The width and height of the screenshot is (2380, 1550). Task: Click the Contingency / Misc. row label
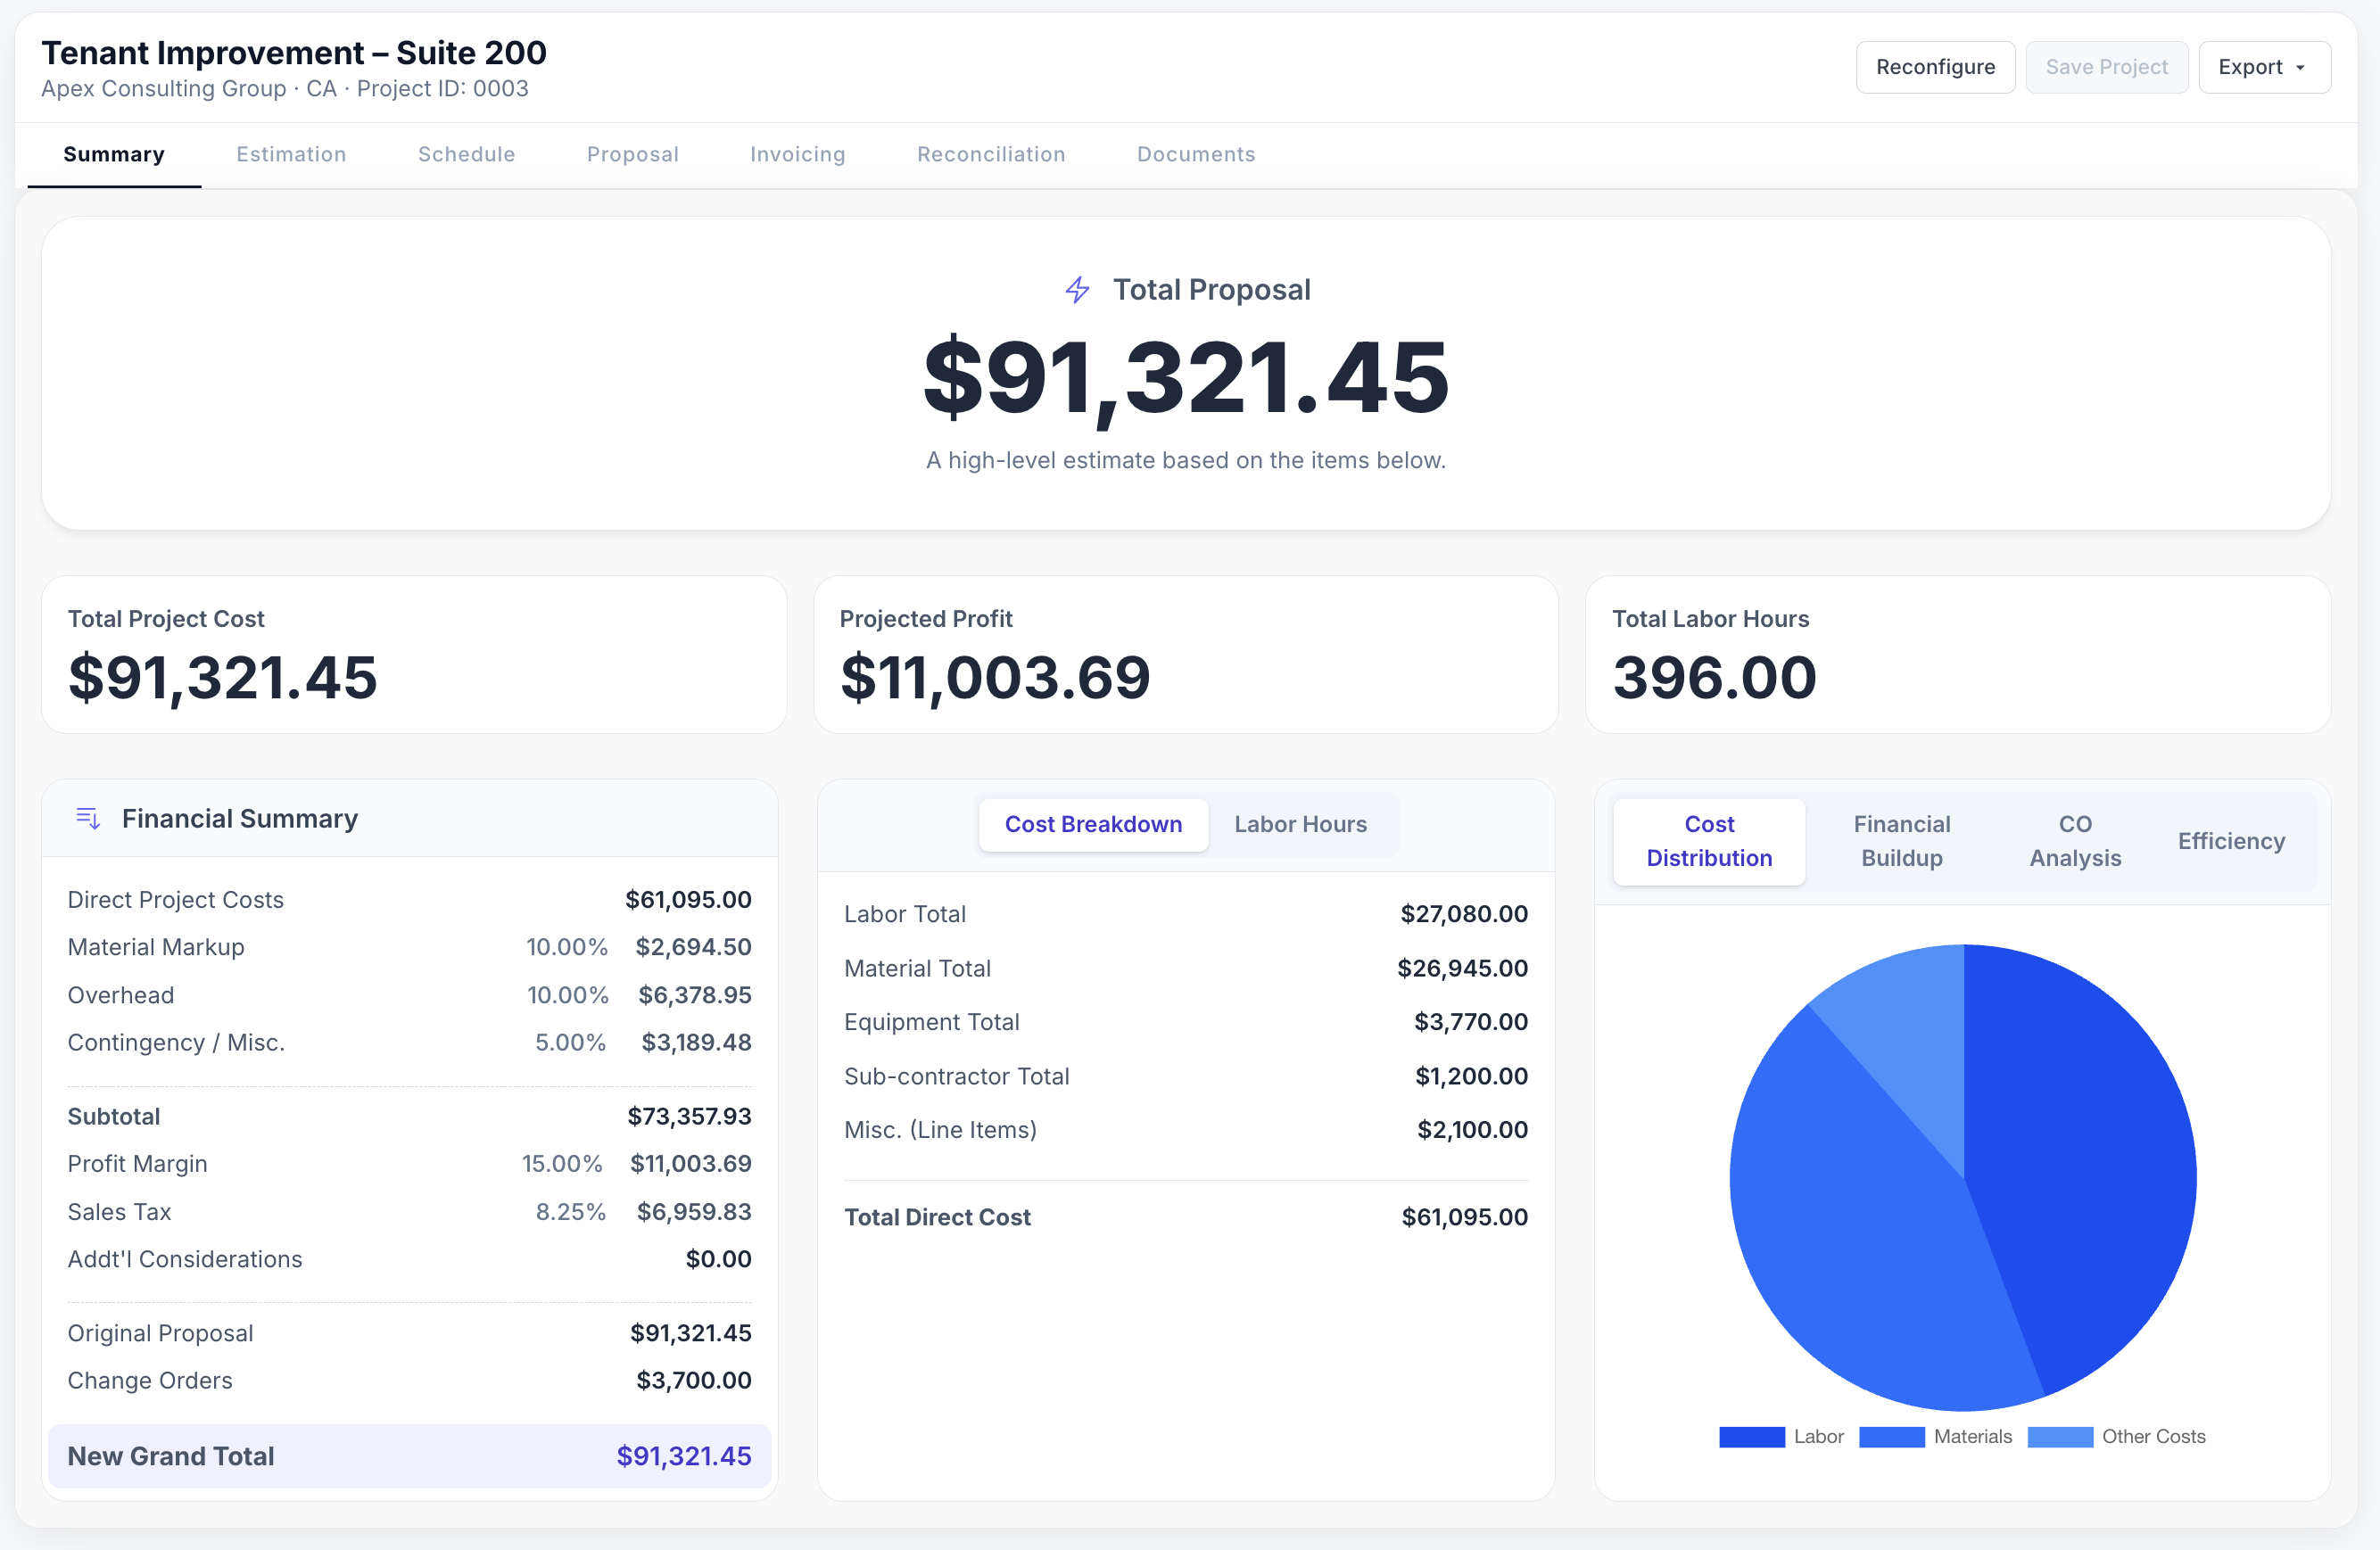pos(176,1042)
